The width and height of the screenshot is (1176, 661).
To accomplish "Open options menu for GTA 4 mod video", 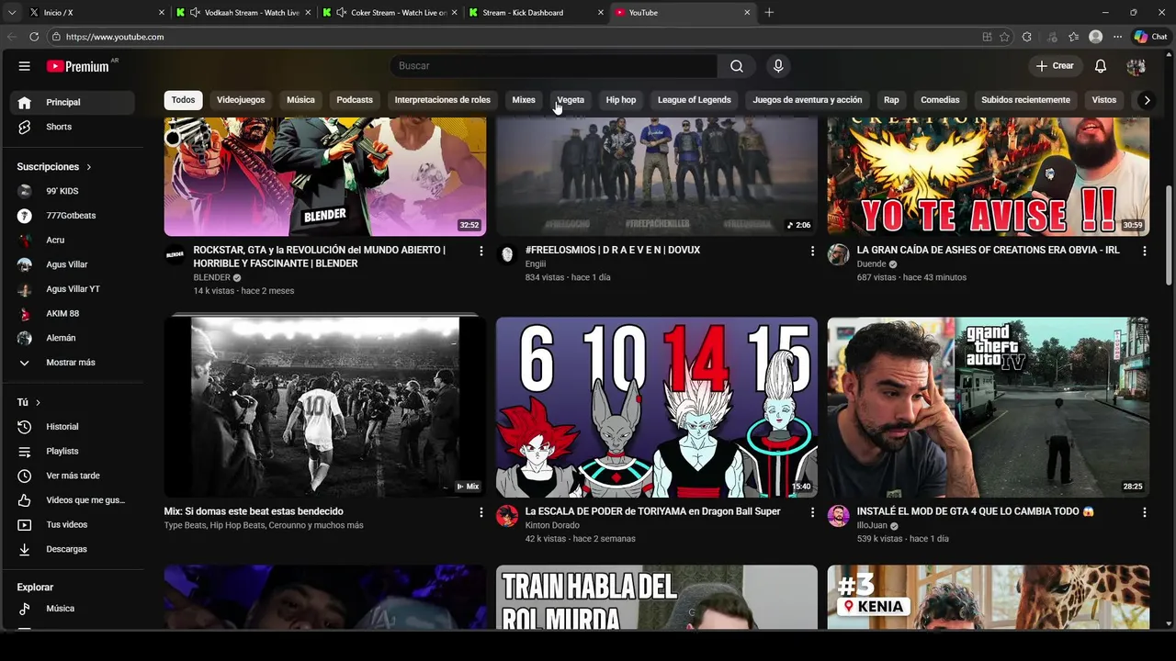I will [x=1144, y=512].
